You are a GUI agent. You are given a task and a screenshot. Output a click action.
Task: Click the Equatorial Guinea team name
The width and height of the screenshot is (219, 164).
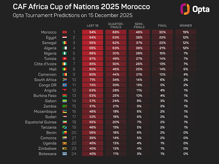coord(41,122)
